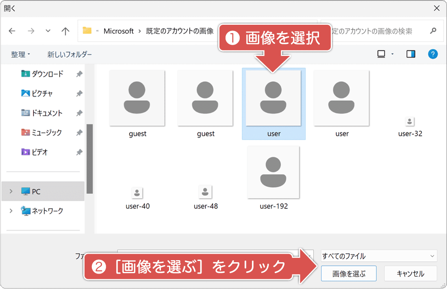Screen dimensions: 447x289
Task: Navigate up to the parent folder
Action: pos(65,31)
